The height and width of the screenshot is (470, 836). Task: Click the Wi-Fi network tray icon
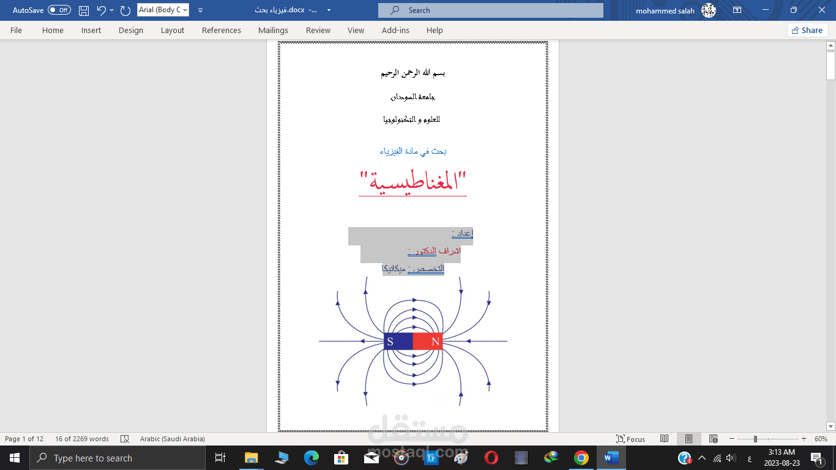tap(717, 458)
